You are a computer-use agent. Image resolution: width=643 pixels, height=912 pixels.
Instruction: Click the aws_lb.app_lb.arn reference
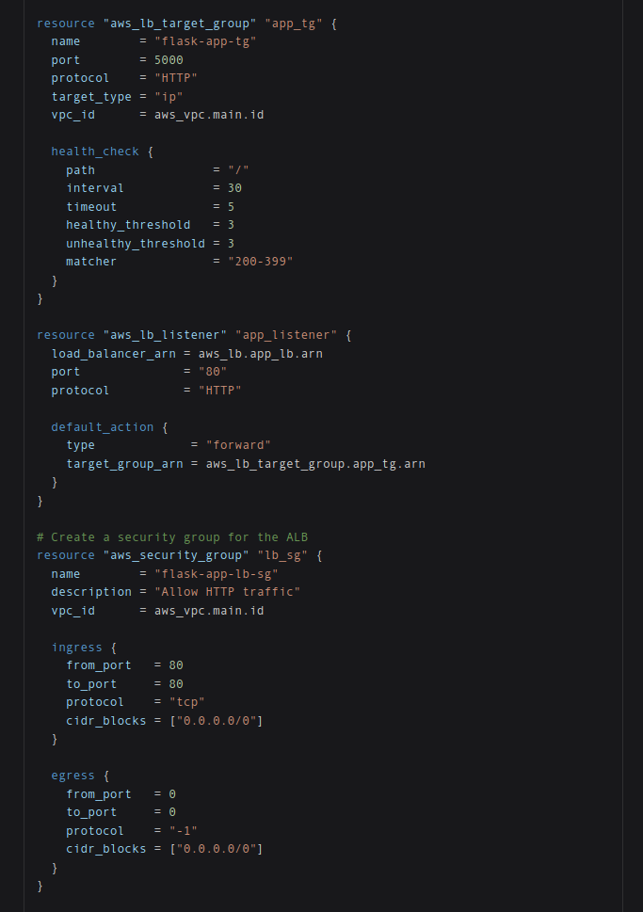(x=260, y=354)
